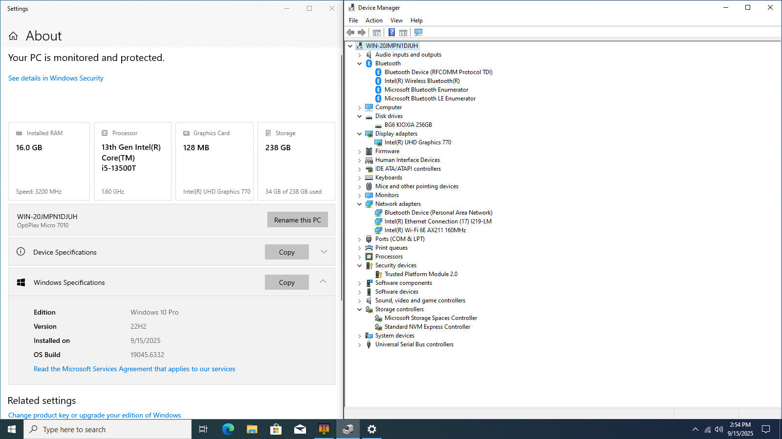Select Mice and other pointing devices
The image size is (782, 439).
(x=417, y=186)
